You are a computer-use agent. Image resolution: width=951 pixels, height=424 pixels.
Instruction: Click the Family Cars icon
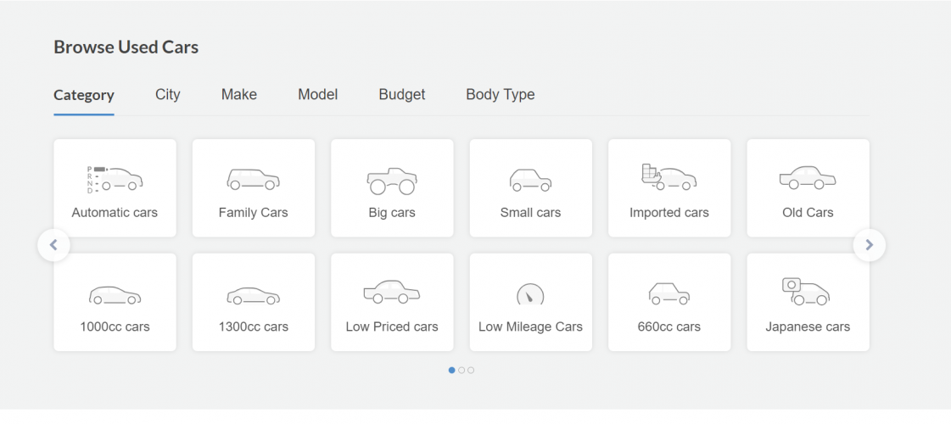coord(254,180)
